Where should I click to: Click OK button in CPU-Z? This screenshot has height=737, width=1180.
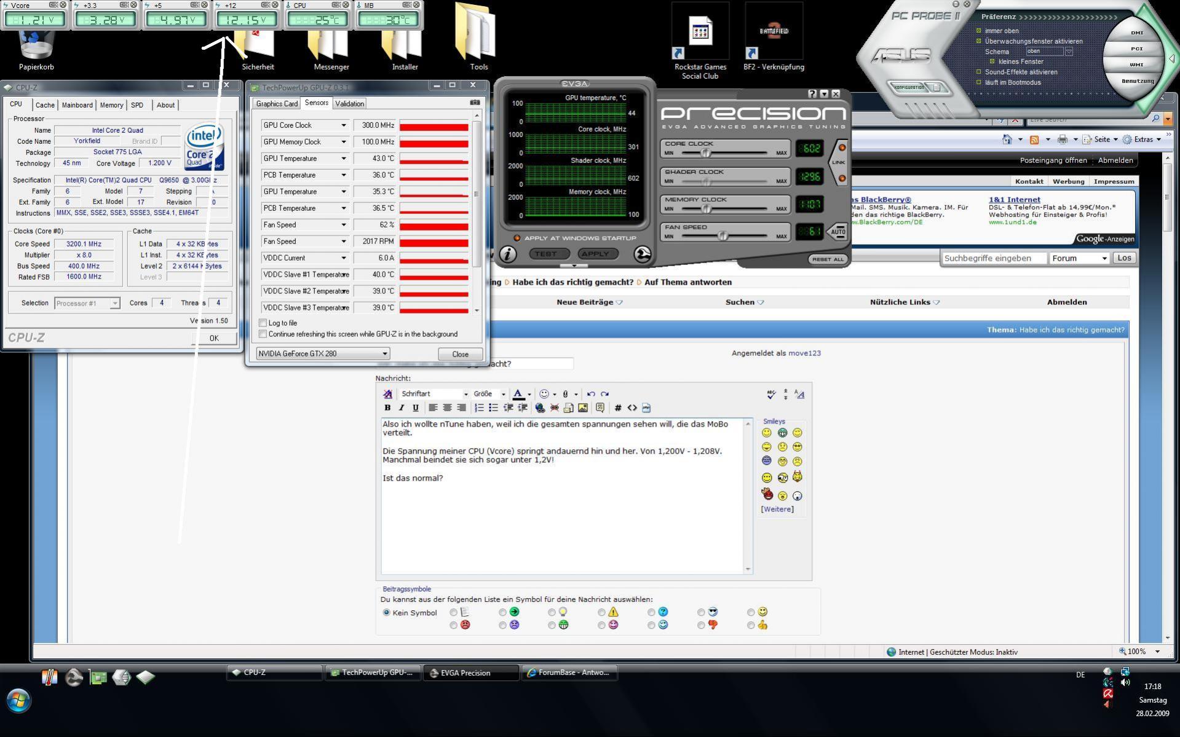click(x=213, y=338)
